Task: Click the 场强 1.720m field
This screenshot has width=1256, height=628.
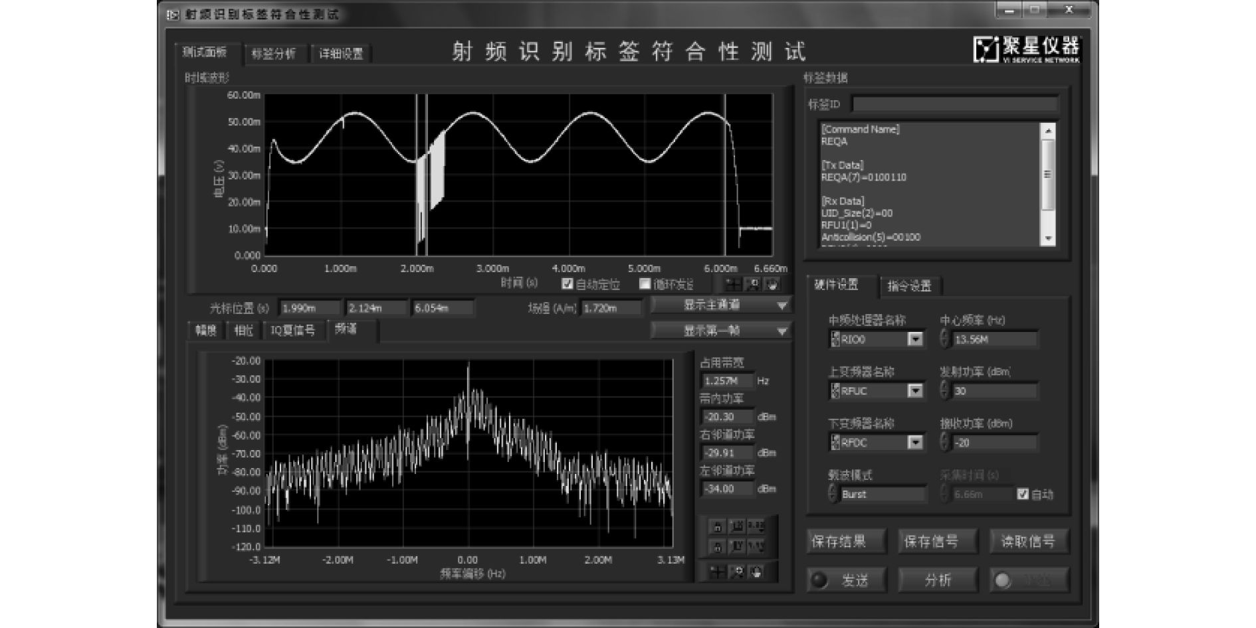Action: click(x=611, y=308)
